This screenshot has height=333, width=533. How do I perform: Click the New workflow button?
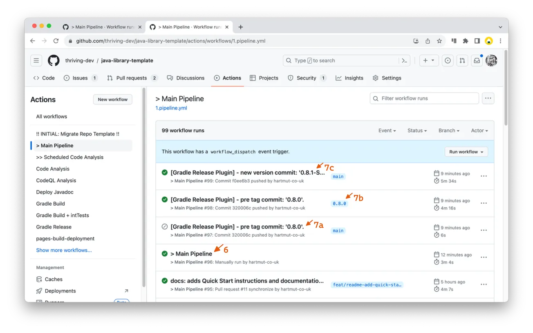coord(112,99)
